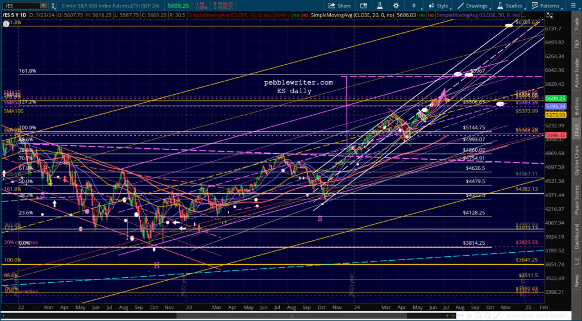
Task: Click the SimpleMovingAvg (CLOSE, 20, 0, no) label
Action: 352,15
